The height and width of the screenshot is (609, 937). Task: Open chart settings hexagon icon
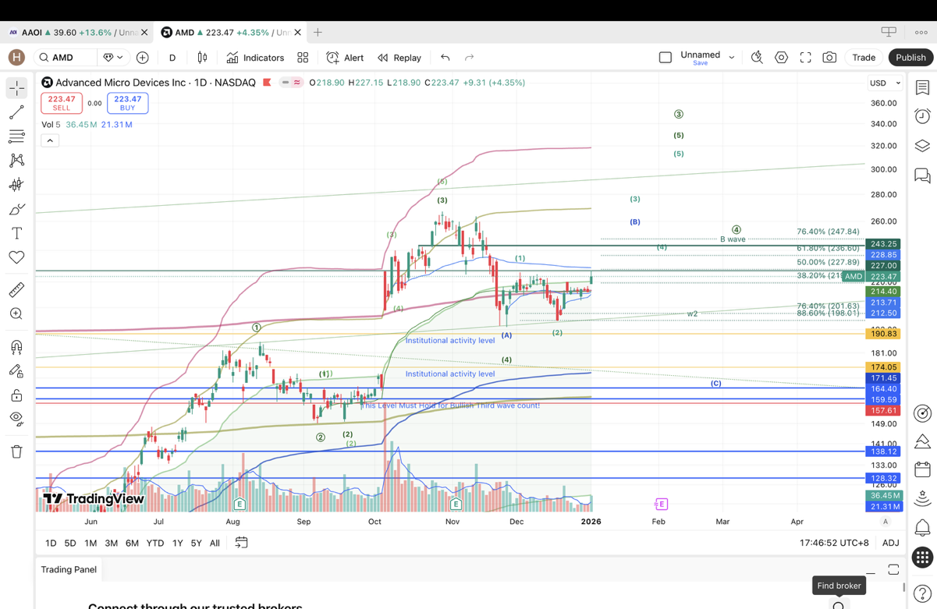click(781, 58)
